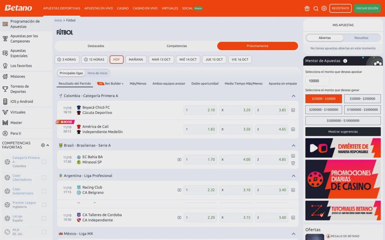
Task: Open the settings gear icon in header
Action: pos(324,8)
